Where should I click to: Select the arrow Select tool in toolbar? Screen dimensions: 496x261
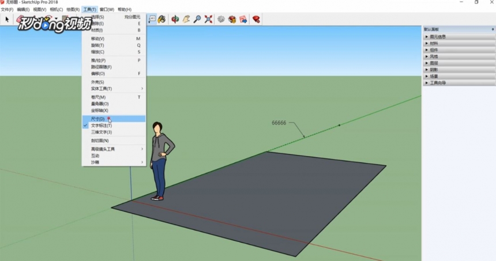click(x=7, y=19)
